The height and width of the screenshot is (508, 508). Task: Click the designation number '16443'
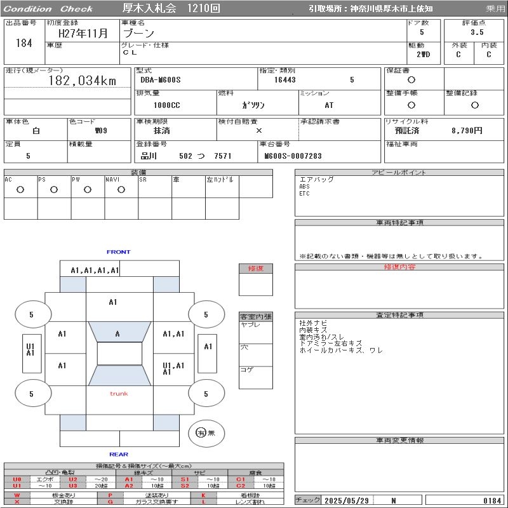tap(284, 80)
